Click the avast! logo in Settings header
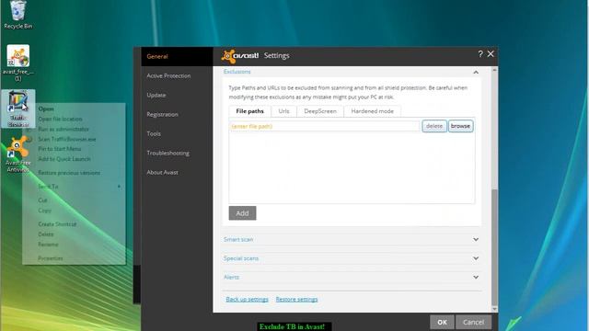 [x=239, y=56]
